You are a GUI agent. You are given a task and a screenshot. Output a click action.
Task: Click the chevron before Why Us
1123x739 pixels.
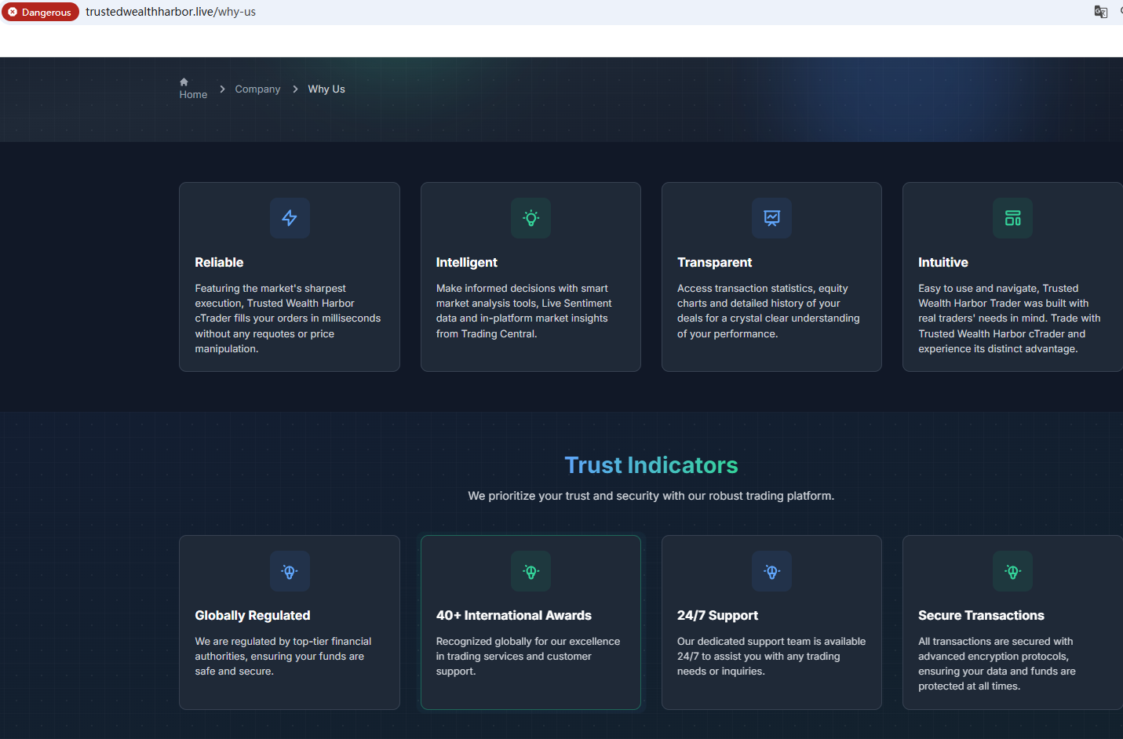(x=295, y=89)
